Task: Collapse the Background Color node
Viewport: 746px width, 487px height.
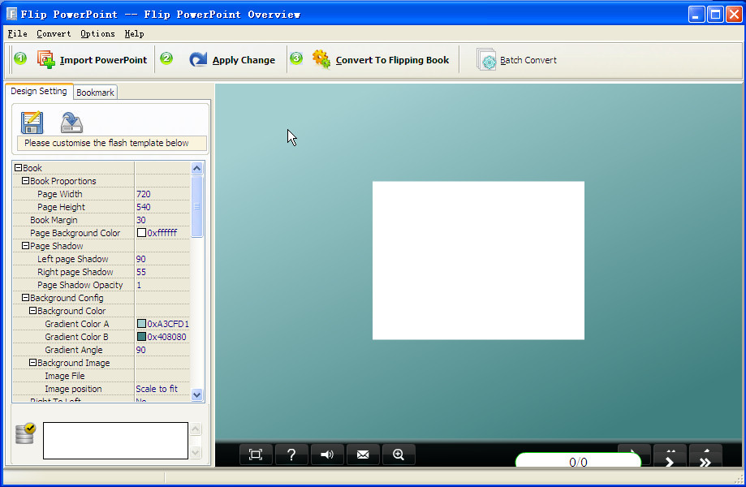Action: click(x=32, y=310)
